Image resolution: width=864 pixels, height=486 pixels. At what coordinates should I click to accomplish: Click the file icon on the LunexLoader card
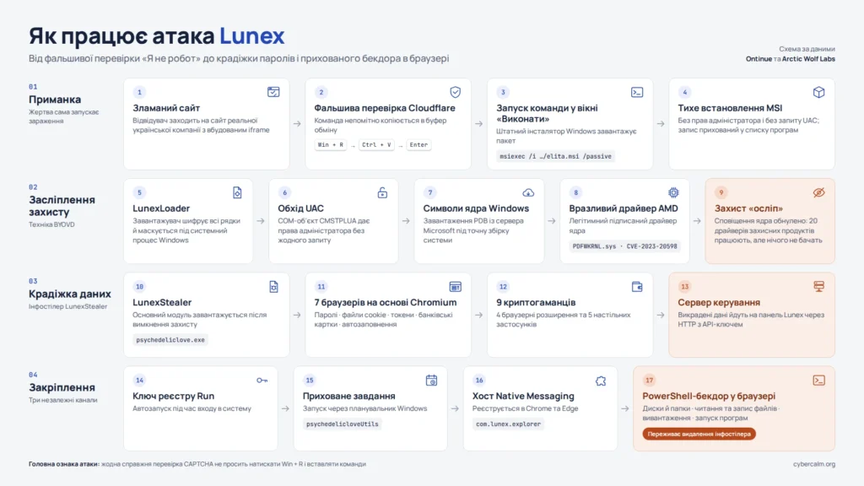[237, 192]
